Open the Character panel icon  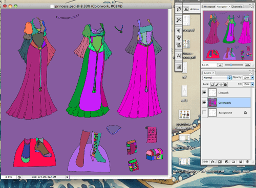pos(179,56)
